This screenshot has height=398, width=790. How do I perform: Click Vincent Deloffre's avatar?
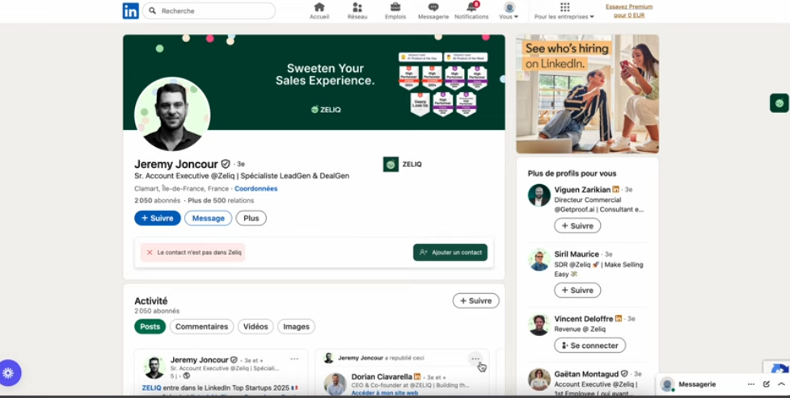pos(539,325)
